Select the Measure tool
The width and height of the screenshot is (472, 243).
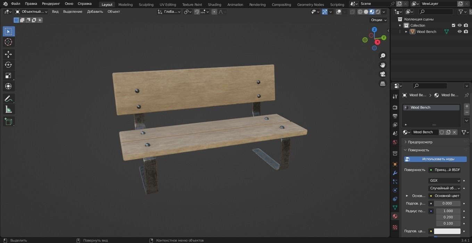9,109
